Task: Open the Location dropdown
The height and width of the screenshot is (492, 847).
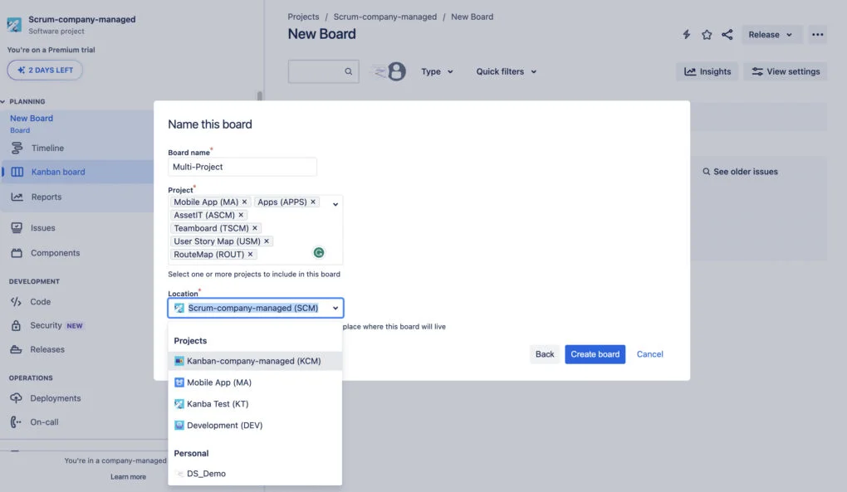Action: [x=256, y=308]
